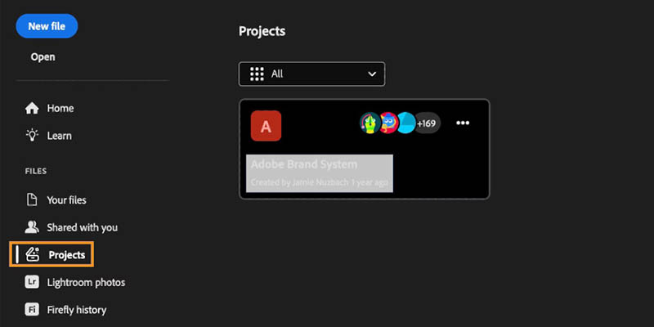Click the Firefly history Fi icon
Image resolution: width=654 pixels, height=327 pixels.
tap(32, 310)
